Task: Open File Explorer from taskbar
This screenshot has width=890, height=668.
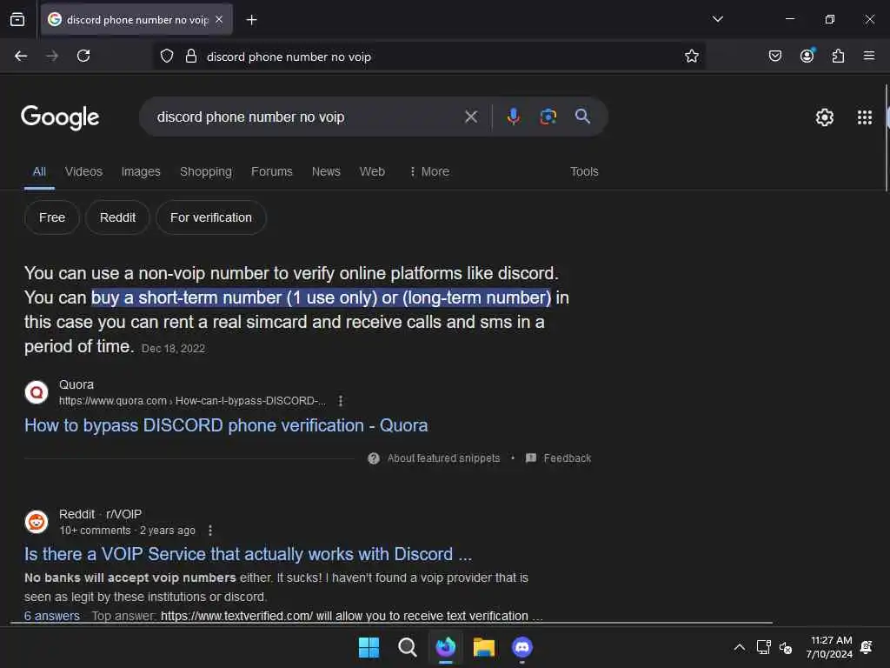Action: [484, 647]
